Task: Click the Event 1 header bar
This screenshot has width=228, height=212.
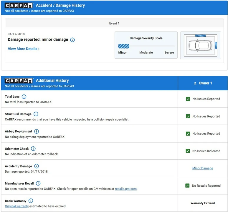Action: (x=114, y=23)
